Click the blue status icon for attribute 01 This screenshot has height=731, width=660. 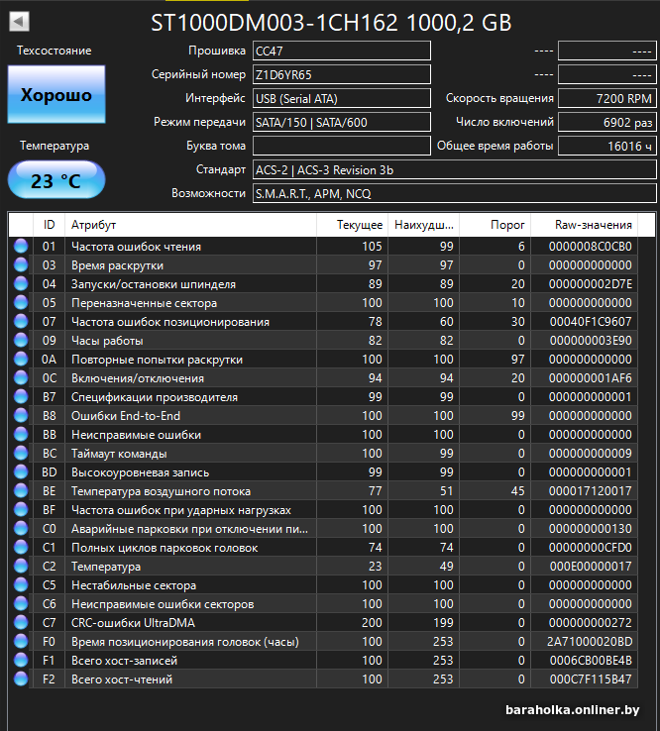pyautogui.click(x=21, y=247)
